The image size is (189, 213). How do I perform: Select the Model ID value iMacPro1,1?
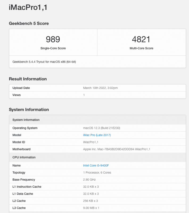tap(91, 142)
